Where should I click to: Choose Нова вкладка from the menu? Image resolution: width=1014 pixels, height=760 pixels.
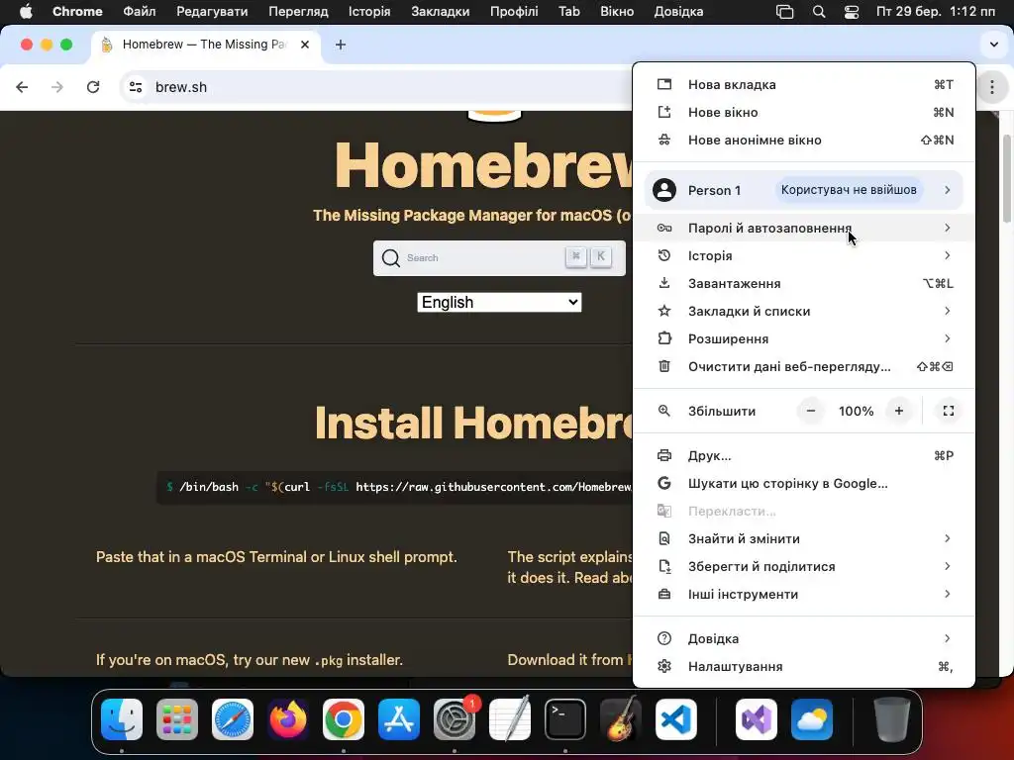point(804,85)
